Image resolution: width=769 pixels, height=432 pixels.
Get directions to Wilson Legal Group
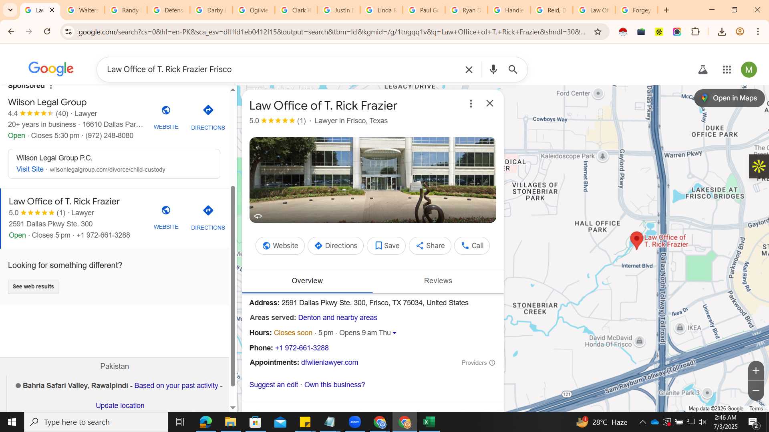208,110
